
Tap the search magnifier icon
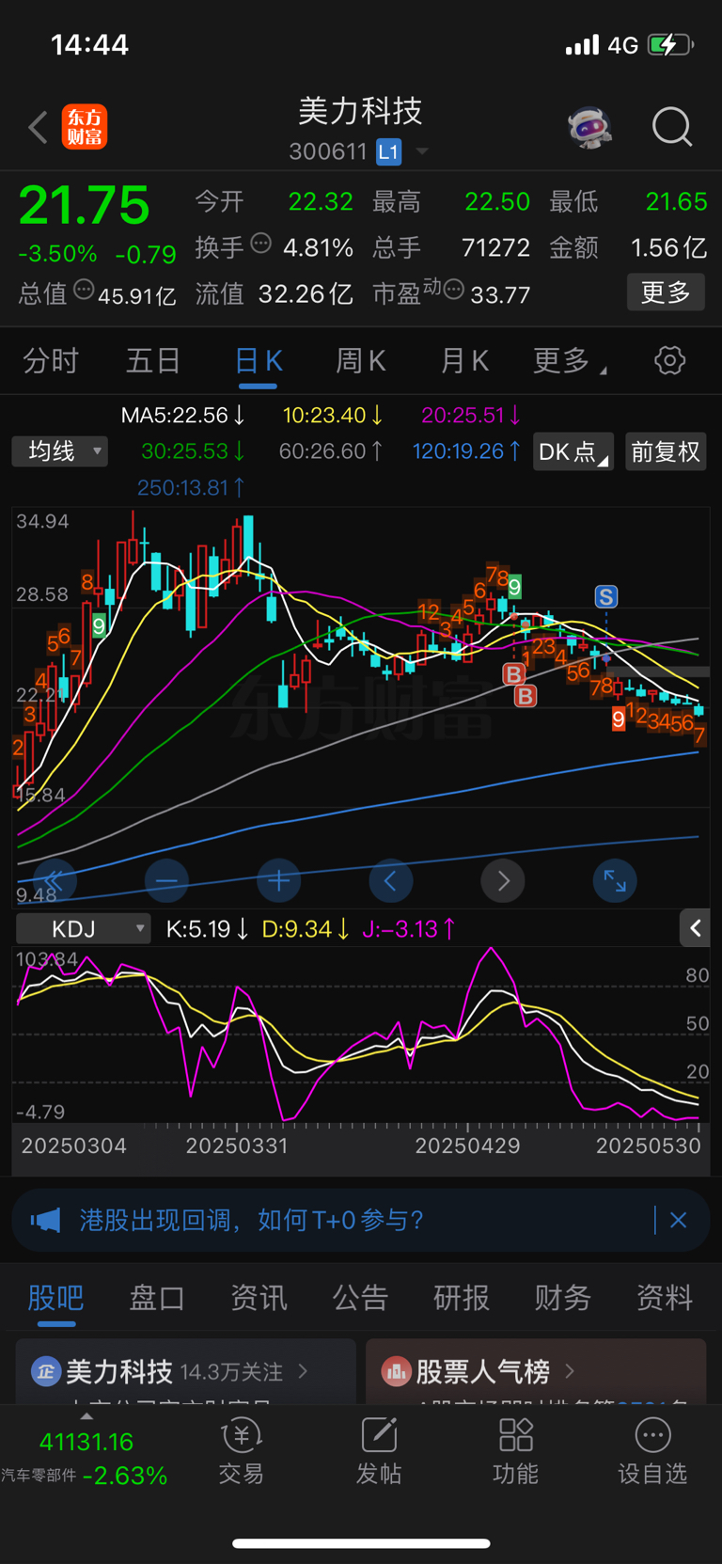tap(672, 127)
